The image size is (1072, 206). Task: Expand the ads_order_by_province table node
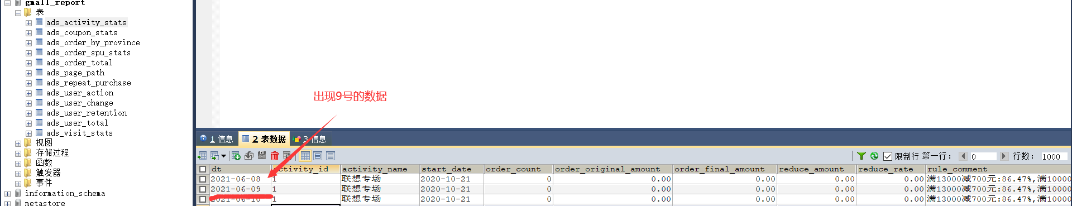(x=28, y=43)
